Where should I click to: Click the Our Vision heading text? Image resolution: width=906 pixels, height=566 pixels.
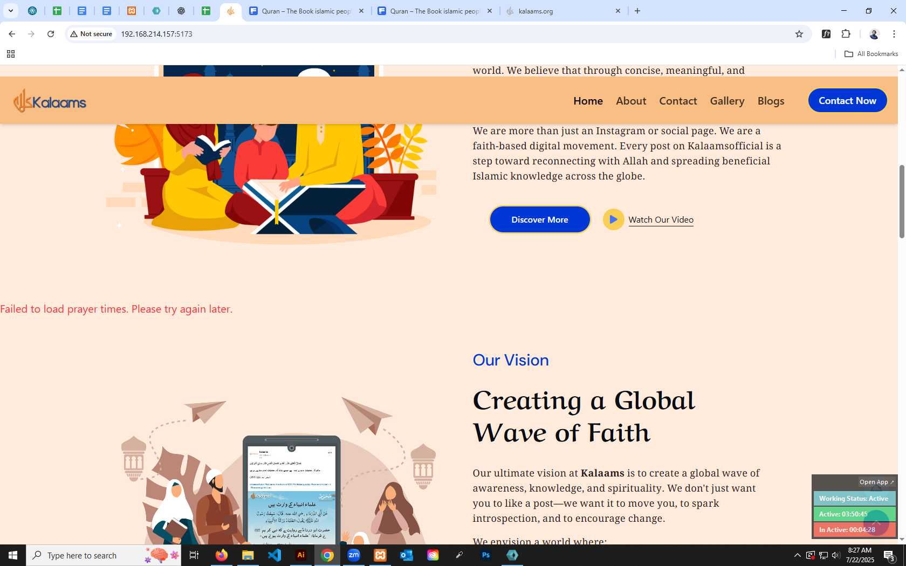click(x=511, y=360)
